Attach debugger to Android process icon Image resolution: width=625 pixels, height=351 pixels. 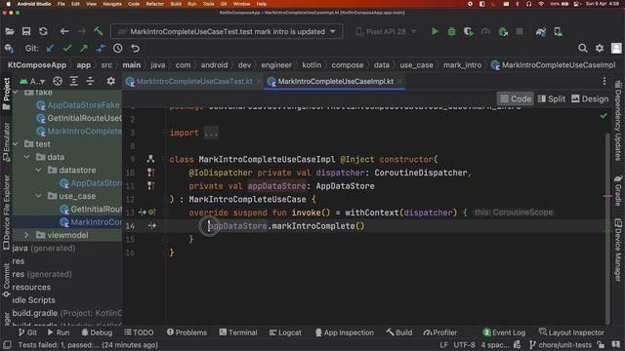click(x=503, y=31)
